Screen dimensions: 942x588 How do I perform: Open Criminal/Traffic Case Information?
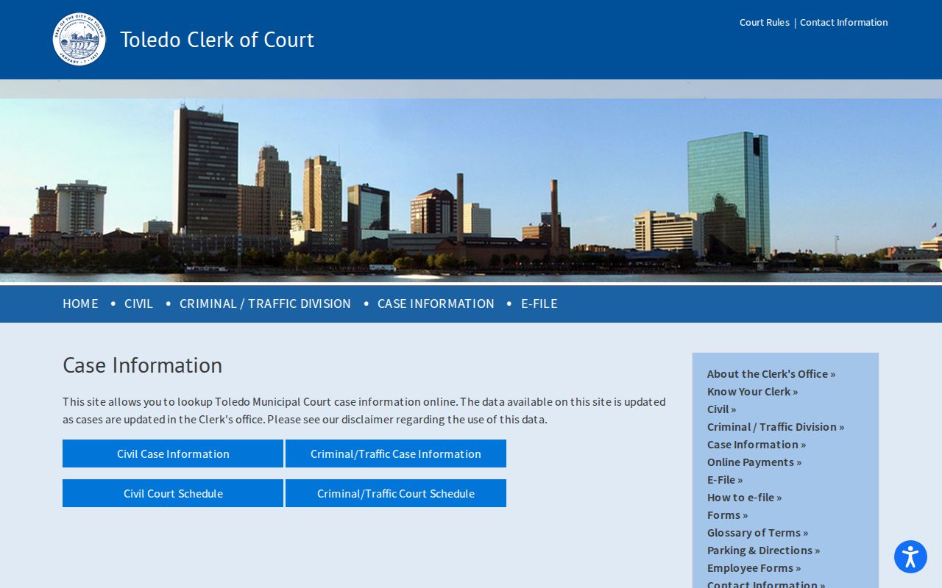(x=396, y=453)
